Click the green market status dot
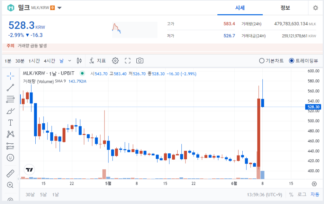The image size is (324, 204). point(82,73)
